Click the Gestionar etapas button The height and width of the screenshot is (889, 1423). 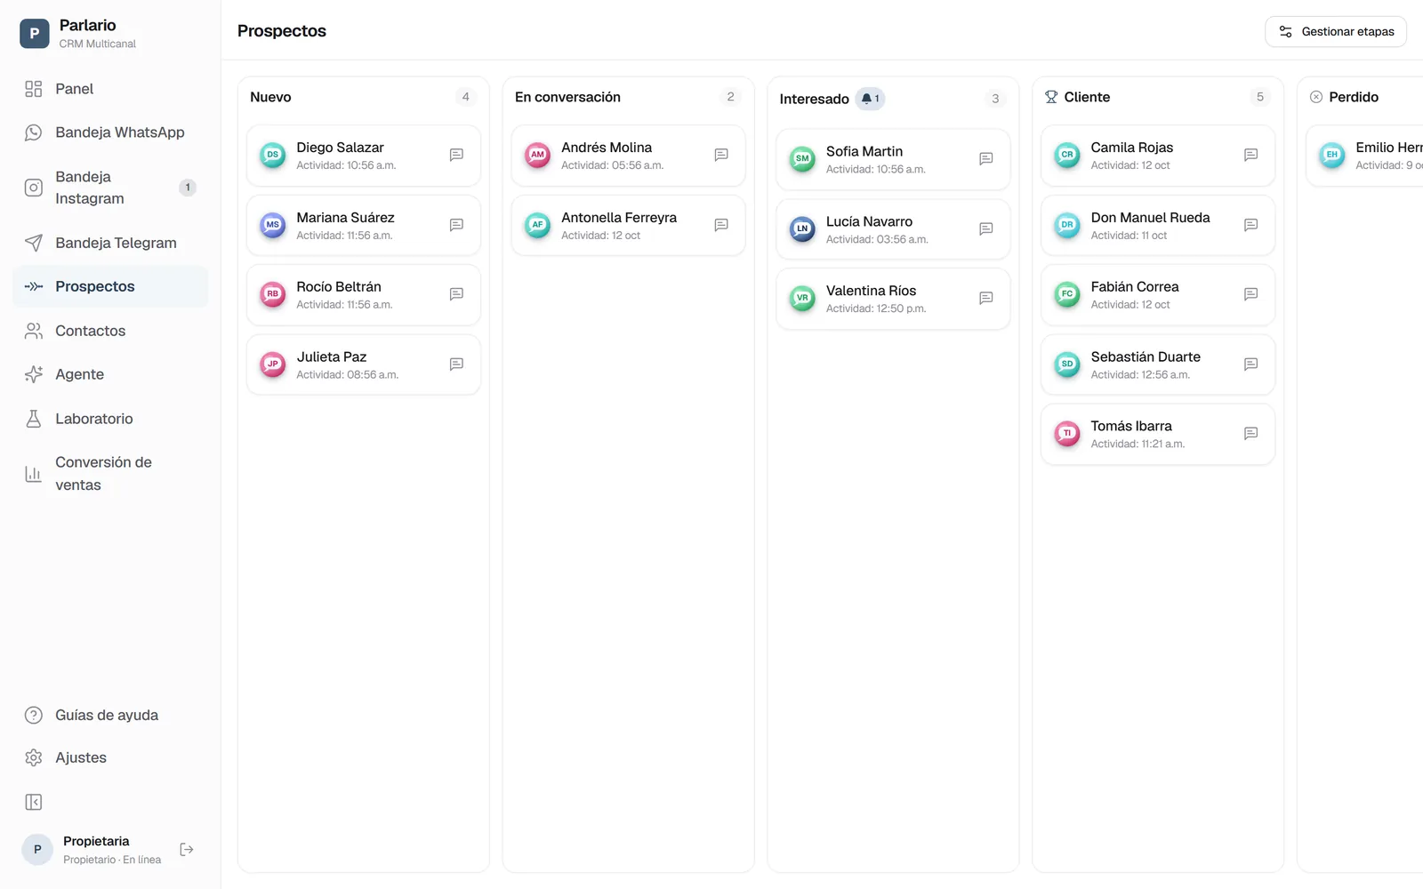pyautogui.click(x=1336, y=32)
